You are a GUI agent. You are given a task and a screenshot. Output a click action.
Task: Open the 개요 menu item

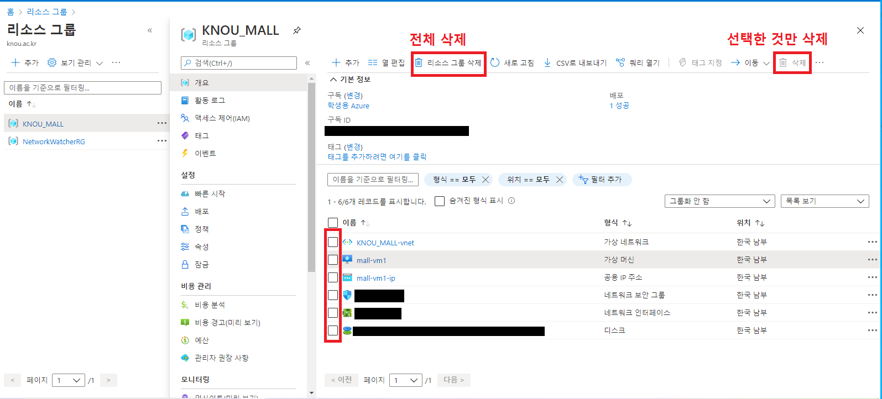point(238,82)
